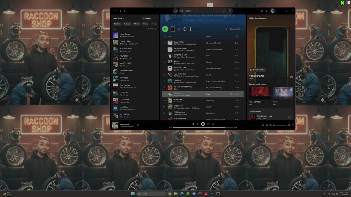
Task: Open the miniplayer icon
Action: [x=289, y=125]
